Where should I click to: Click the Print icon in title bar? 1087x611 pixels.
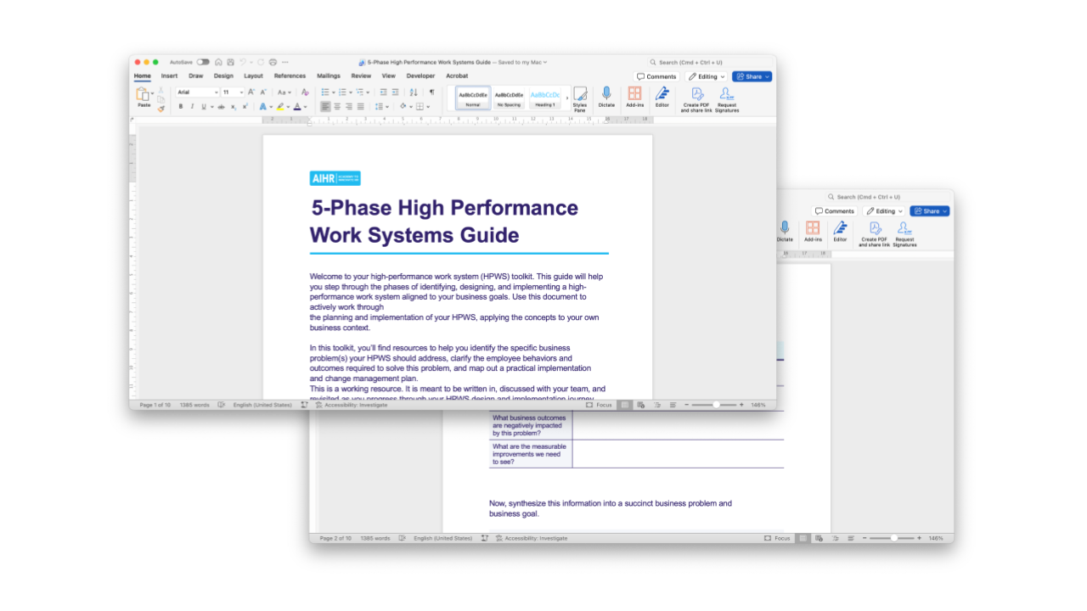(x=273, y=62)
